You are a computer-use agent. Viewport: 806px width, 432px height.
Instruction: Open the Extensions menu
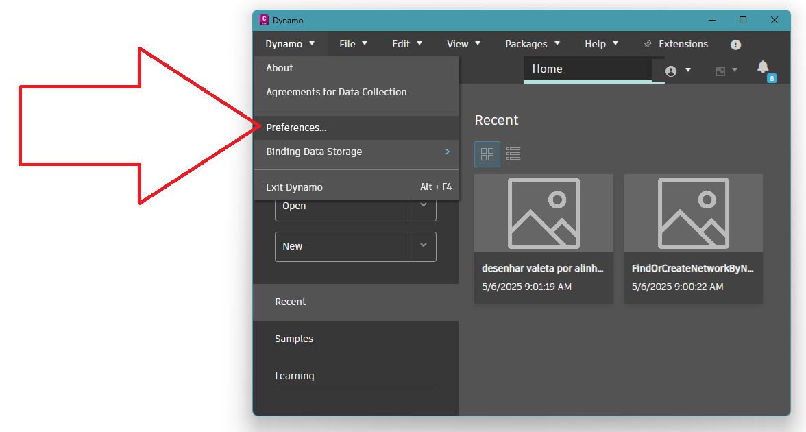683,44
